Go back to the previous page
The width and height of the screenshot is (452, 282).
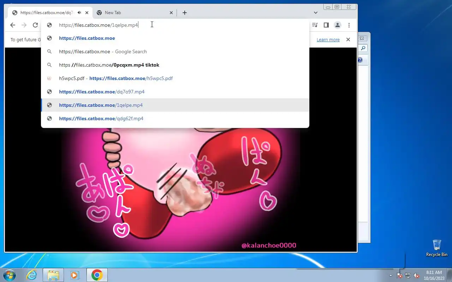(x=13, y=25)
